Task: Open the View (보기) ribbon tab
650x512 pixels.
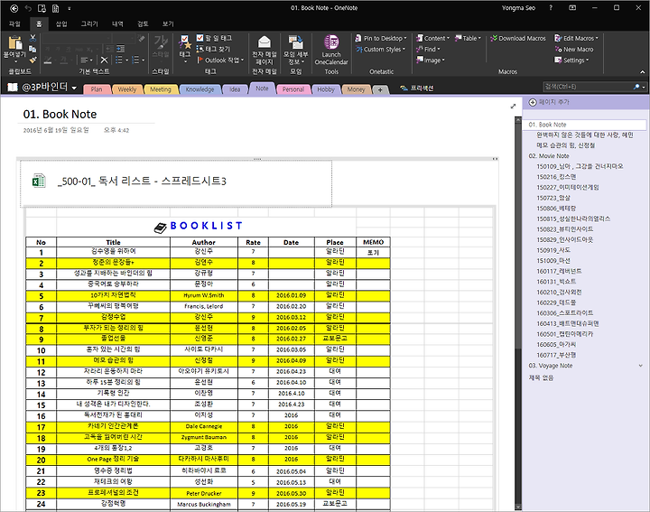Action: 168,23
